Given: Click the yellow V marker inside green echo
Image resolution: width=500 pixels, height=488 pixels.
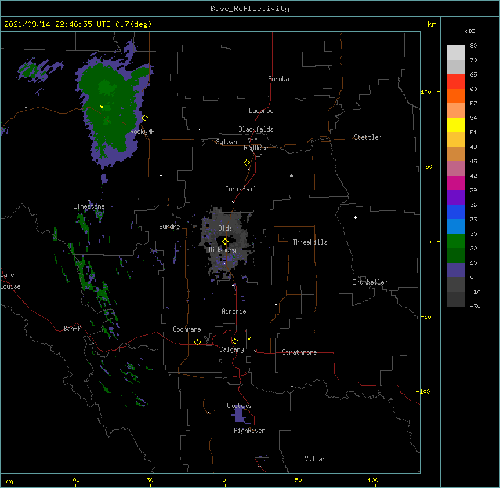Looking at the screenshot, I should pos(102,107).
